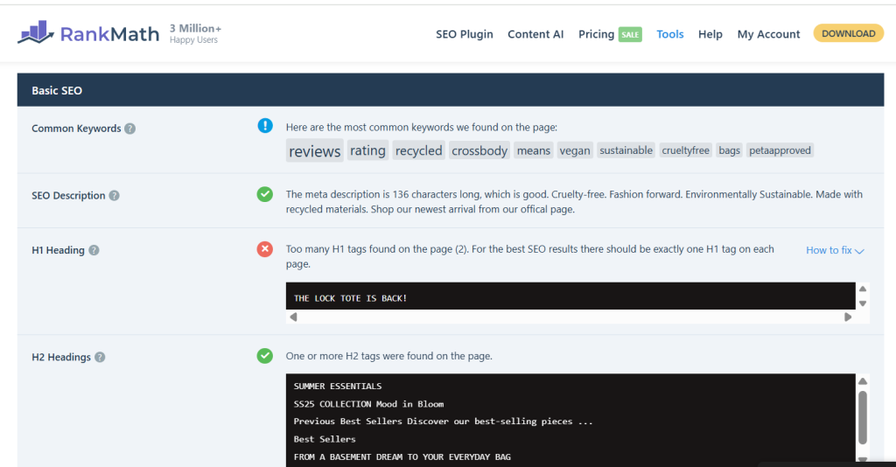Go to Pricing page with SALE badge
Viewport: 896px width, 467px height.
click(608, 34)
